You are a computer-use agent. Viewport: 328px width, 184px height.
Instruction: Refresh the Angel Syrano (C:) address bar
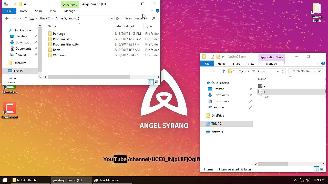click(x=117, y=18)
